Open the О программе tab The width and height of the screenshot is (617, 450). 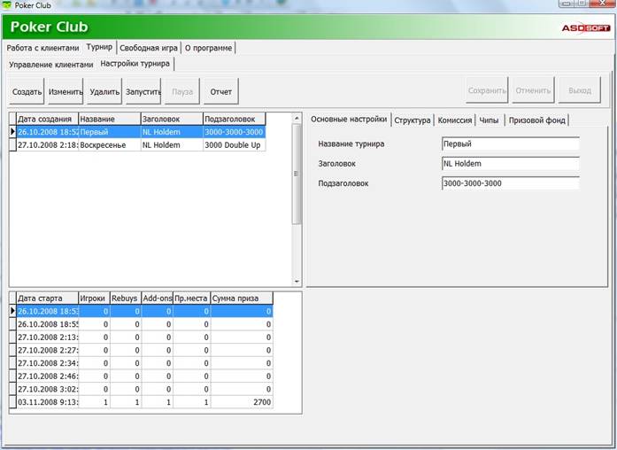click(208, 47)
